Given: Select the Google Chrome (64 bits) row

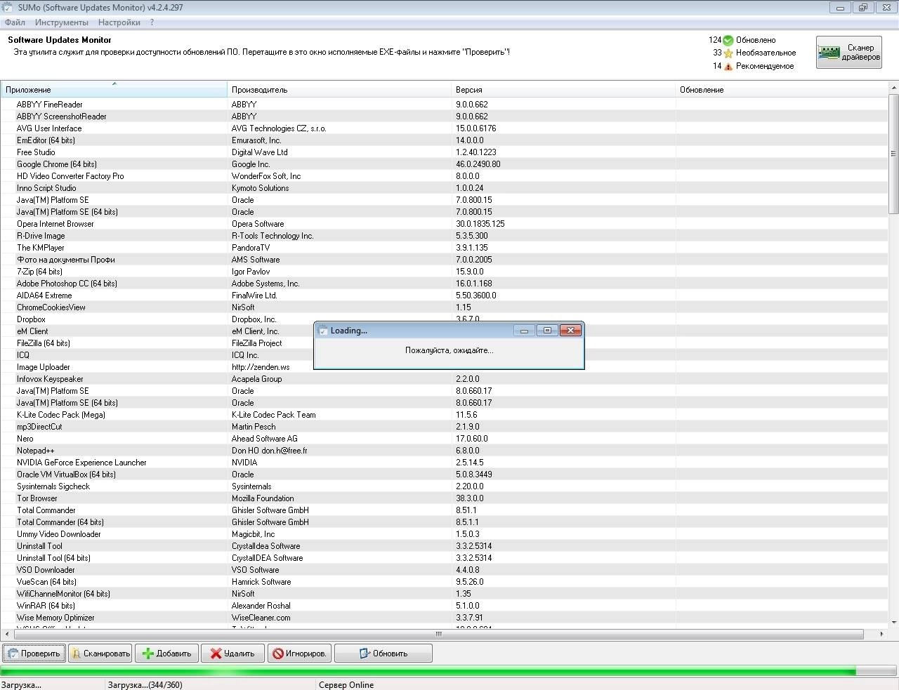Looking at the screenshot, I should click(x=444, y=164).
